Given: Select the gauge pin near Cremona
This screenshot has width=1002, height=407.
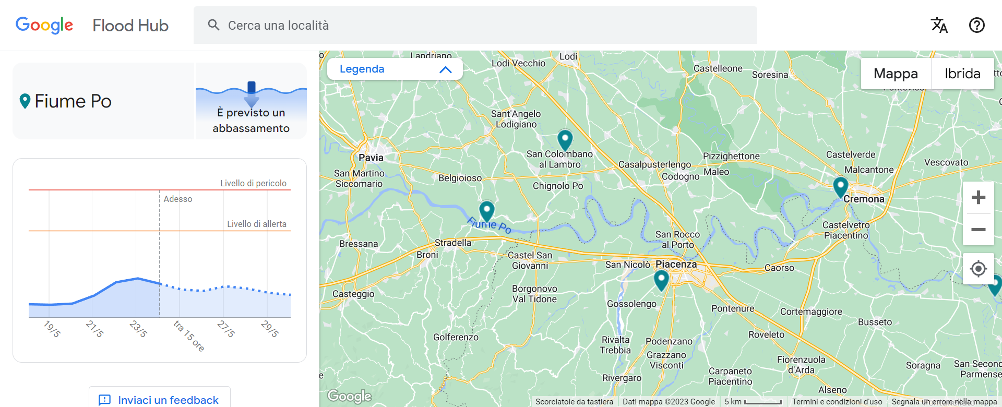Looking at the screenshot, I should click(840, 186).
